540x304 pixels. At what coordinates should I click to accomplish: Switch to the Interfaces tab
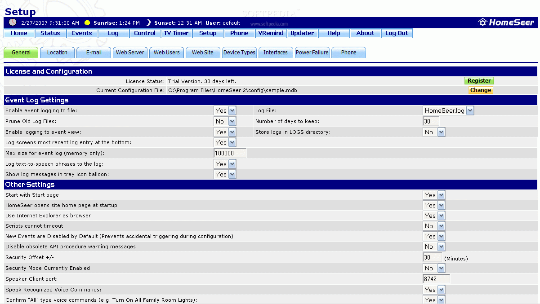point(276,53)
